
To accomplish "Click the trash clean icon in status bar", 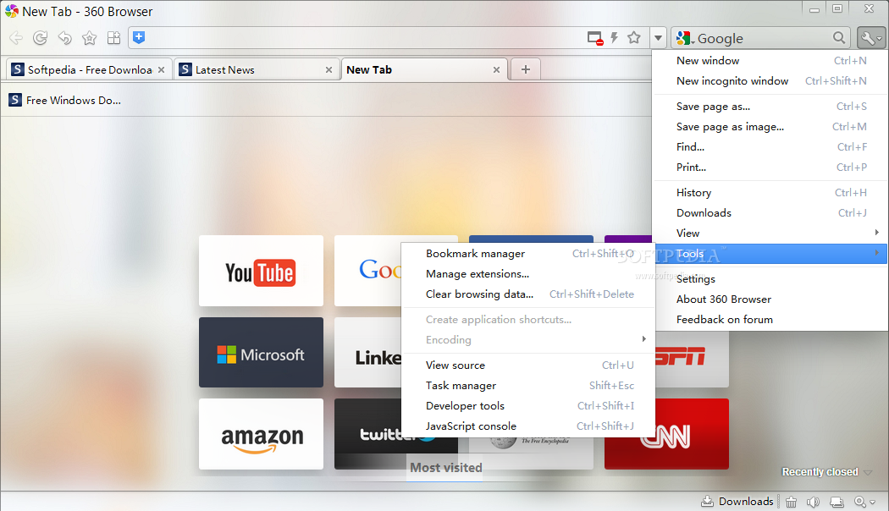I will click(791, 502).
